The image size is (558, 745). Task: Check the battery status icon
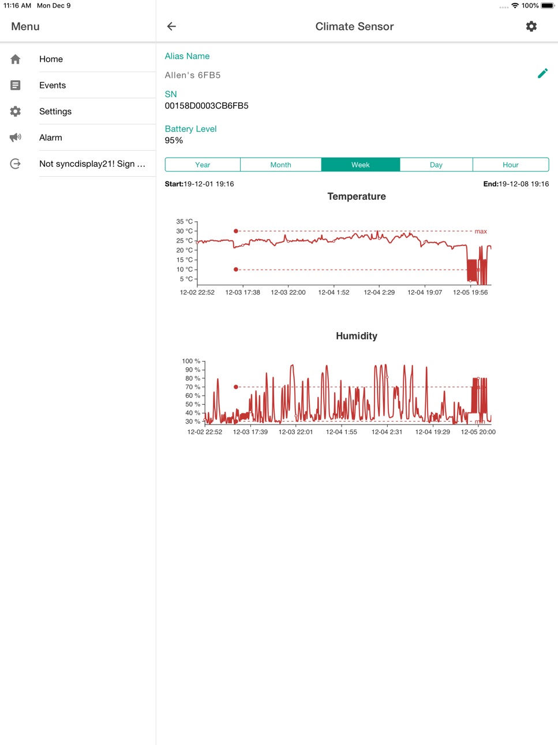[547, 6]
